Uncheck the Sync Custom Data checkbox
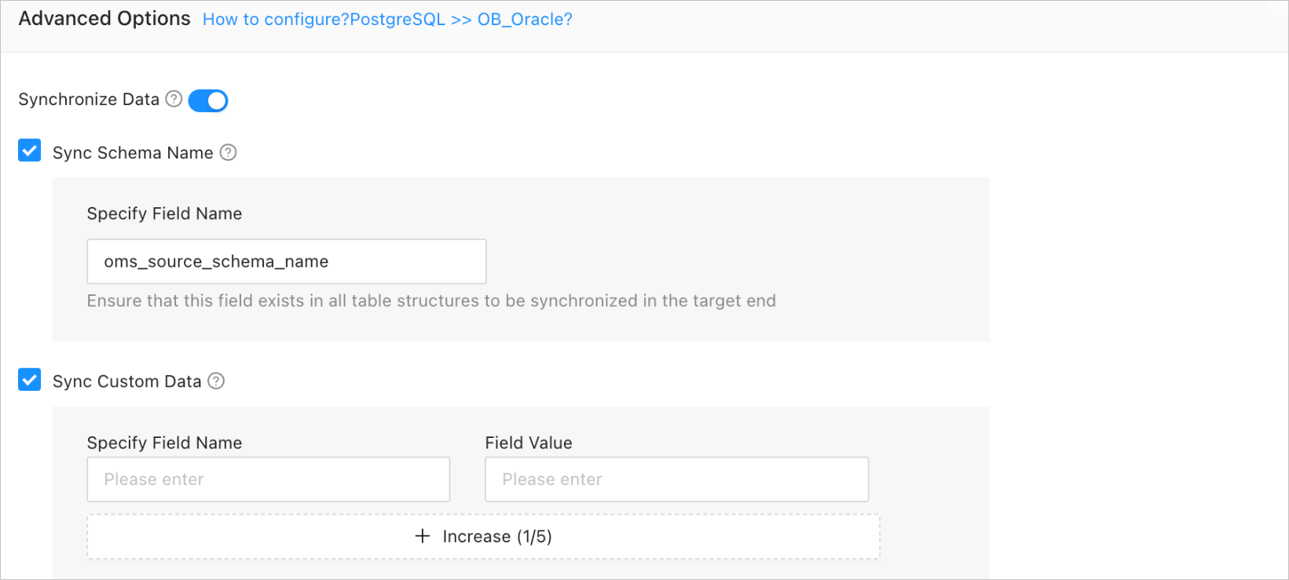 (x=30, y=380)
